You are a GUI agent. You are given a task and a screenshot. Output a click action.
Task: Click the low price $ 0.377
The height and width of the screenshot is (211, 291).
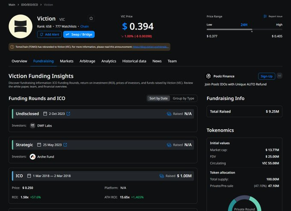[212, 36]
